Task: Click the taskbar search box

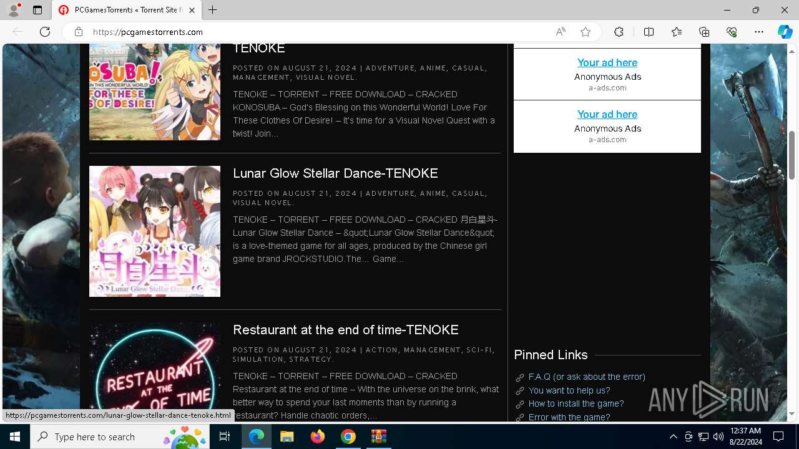Action: tap(120, 437)
